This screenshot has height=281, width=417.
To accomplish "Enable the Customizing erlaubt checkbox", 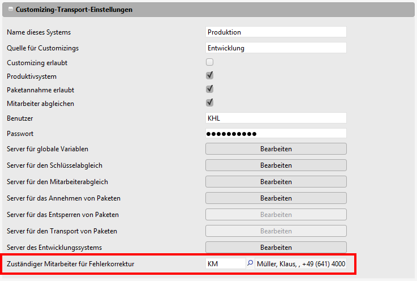I will 209,62.
